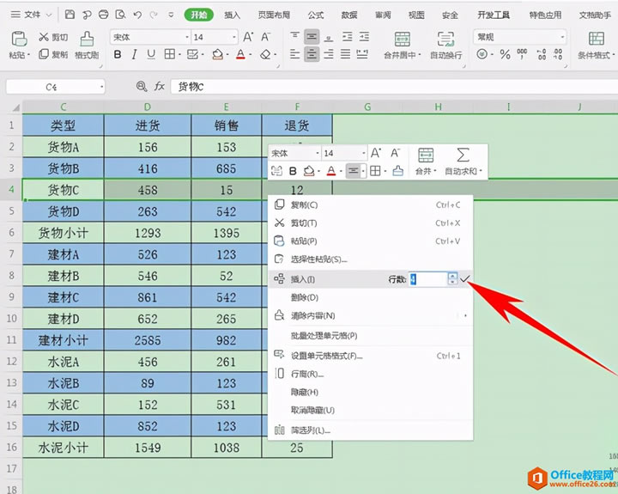The image size is (618, 494).
Task: Click the ribbon eraser clear-format icon
Action: tap(265, 54)
